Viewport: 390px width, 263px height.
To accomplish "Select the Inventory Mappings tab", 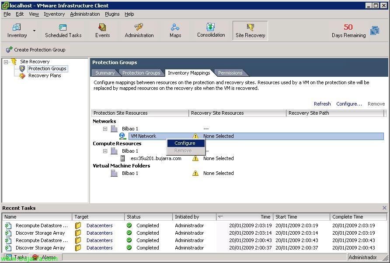I will pos(189,73).
